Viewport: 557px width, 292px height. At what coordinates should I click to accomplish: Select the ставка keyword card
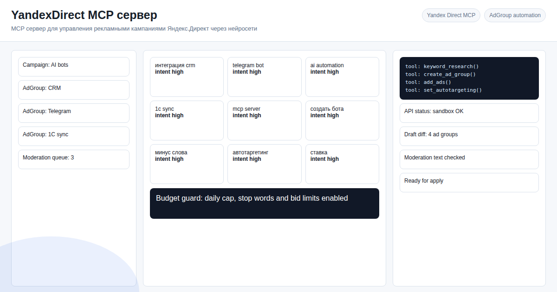342,164
